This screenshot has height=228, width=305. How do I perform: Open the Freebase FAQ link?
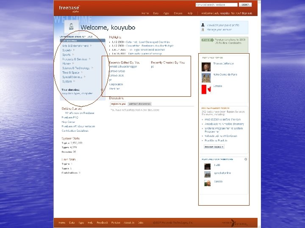pos(70,117)
